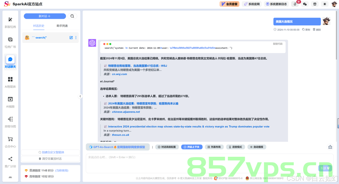Click 陕ICP备 record link in footer
Image resolution: width=339 pixels, height=184 pixels.
229,178
